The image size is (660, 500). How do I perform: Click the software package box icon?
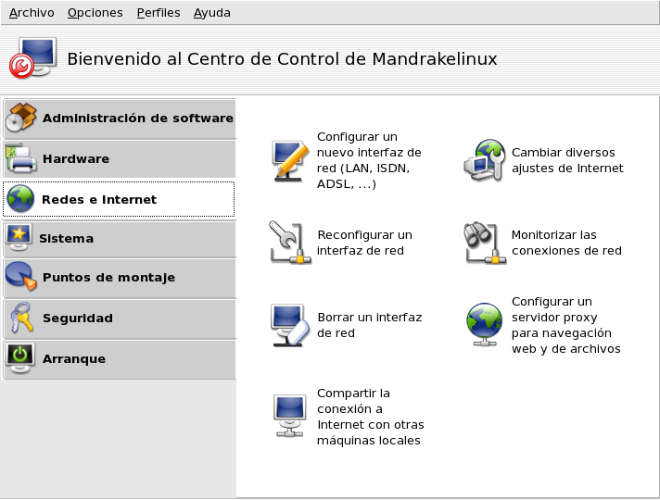point(20,118)
